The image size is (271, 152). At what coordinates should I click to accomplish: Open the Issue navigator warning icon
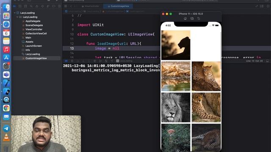point(37,6)
